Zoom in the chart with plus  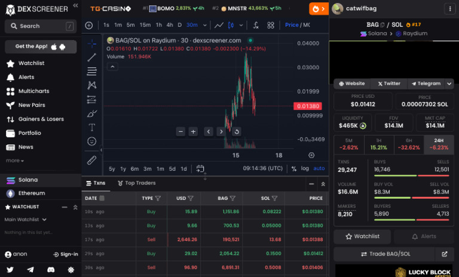(193, 132)
